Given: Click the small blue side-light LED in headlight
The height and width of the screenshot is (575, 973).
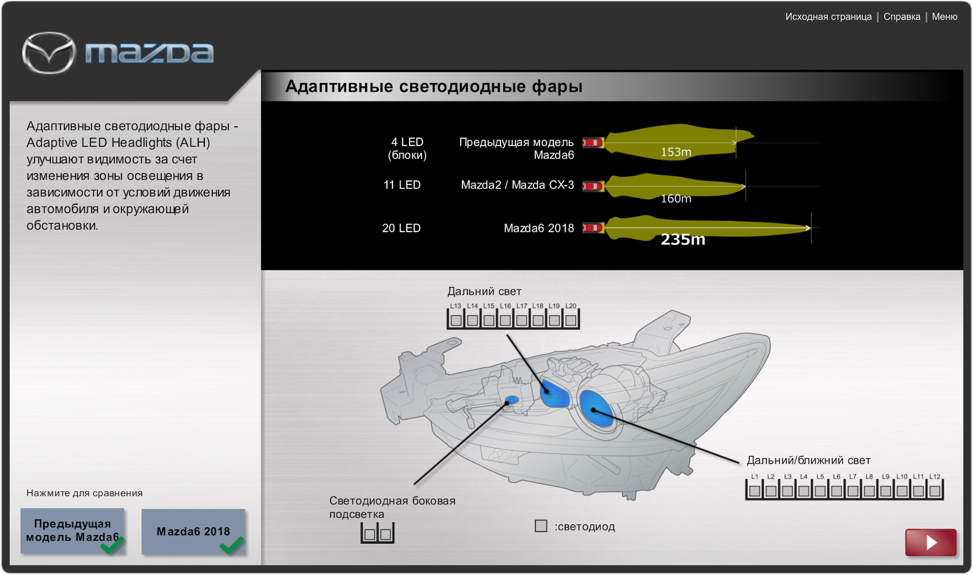Looking at the screenshot, I should 512,400.
